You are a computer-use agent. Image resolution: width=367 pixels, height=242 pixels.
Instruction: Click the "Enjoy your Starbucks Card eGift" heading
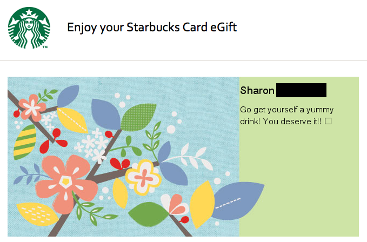tap(152, 27)
